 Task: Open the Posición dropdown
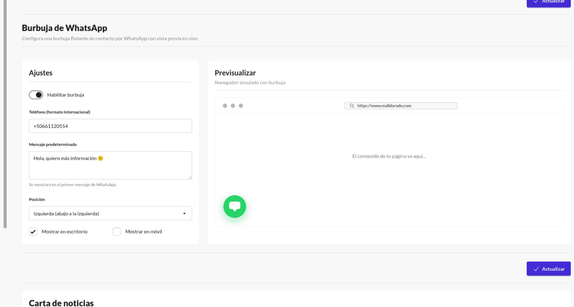pos(110,213)
